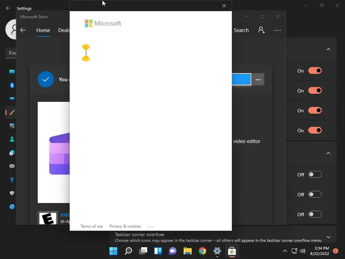Image resolution: width=345 pixels, height=259 pixels.
Task: Open taskbar Search magnifier
Action: tap(128, 251)
